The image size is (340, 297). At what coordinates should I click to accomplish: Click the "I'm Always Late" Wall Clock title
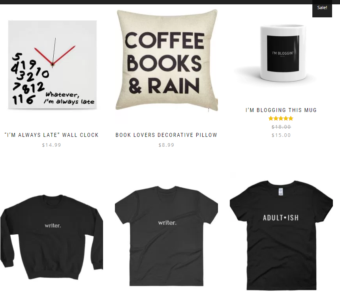[x=51, y=135]
